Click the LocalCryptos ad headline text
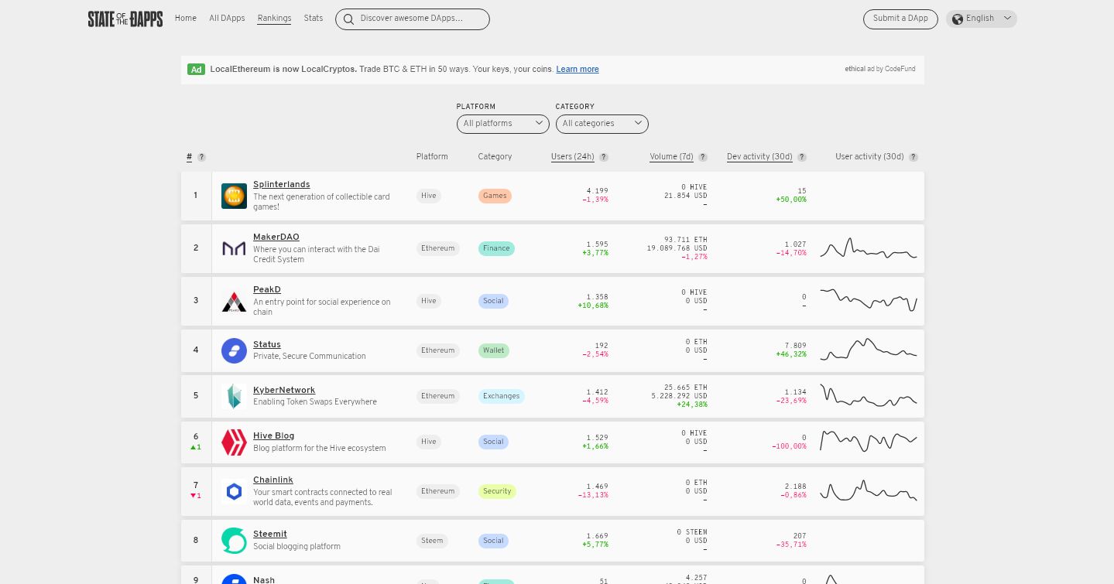The height and width of the screenshot is (584, 1114). 283,70
